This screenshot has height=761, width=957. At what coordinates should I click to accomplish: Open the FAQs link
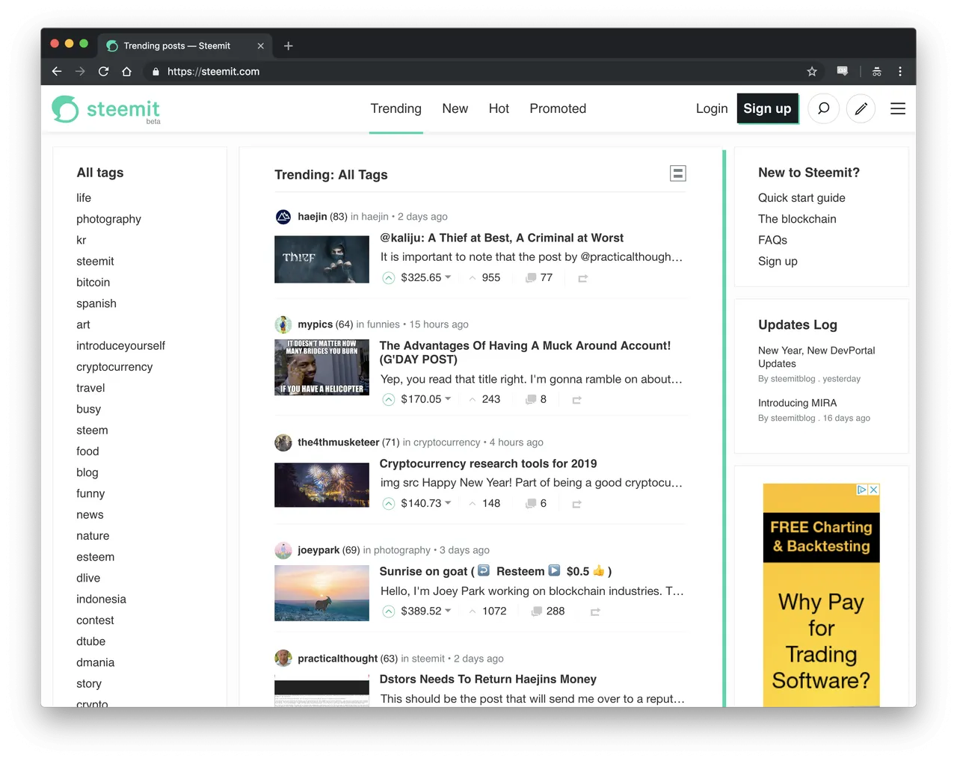pos(772,240)
